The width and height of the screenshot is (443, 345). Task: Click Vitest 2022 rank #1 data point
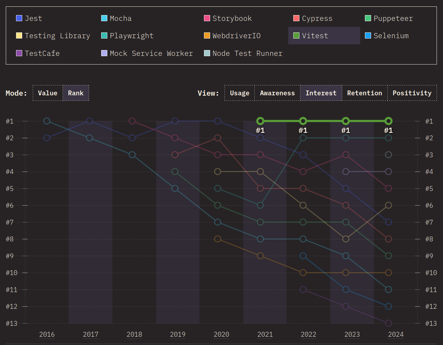303,121
